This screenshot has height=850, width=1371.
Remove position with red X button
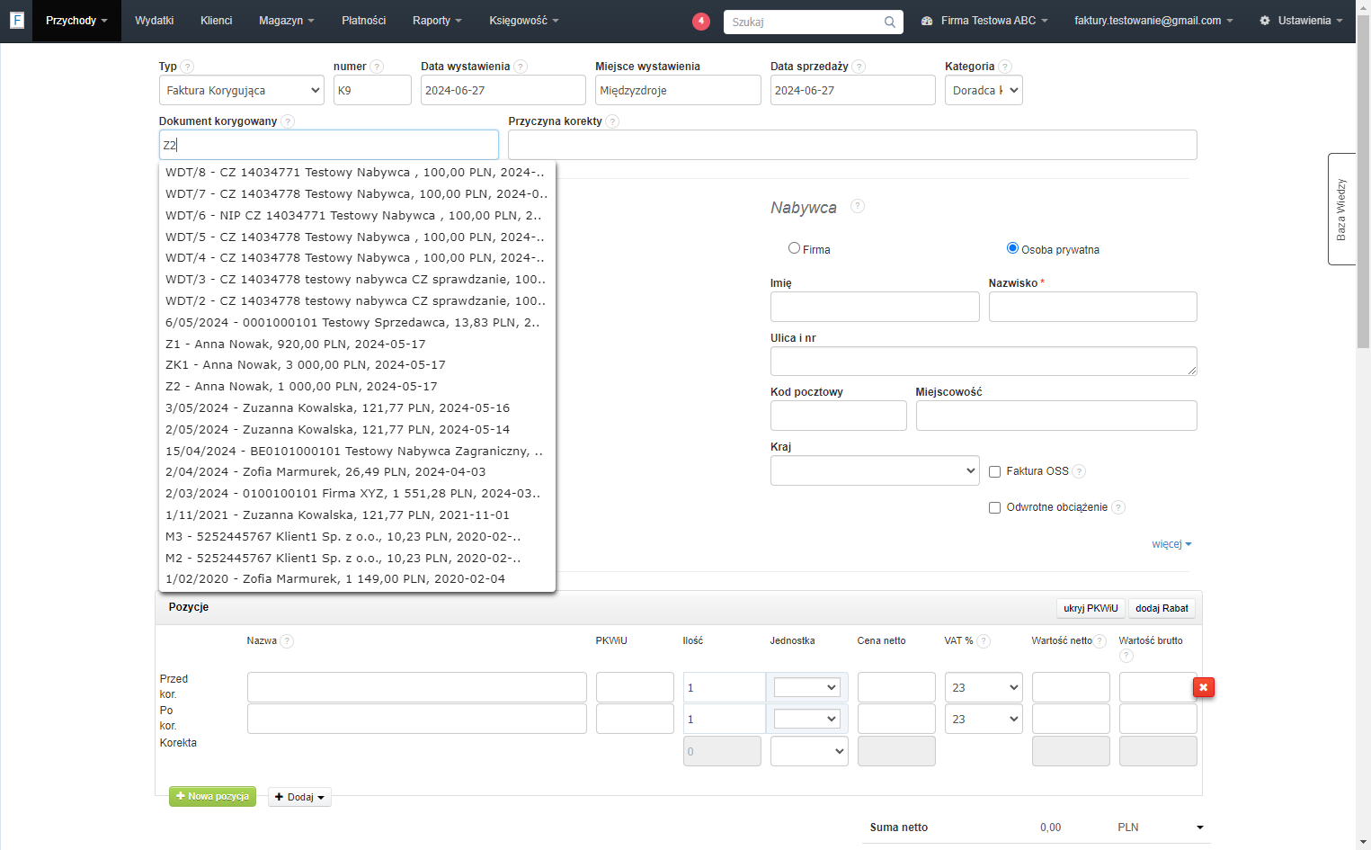tap(1203, 687)
